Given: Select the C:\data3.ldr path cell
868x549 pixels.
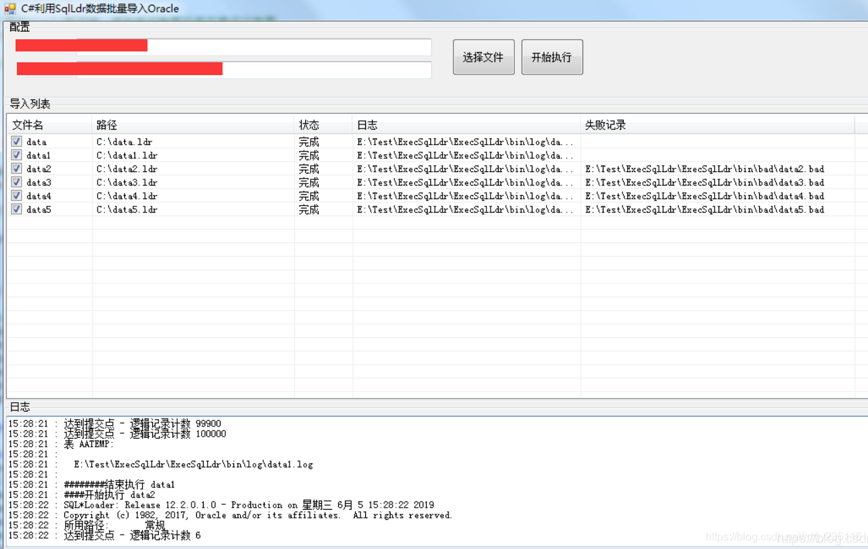Looking at the screenshot, I should point(127,183).
